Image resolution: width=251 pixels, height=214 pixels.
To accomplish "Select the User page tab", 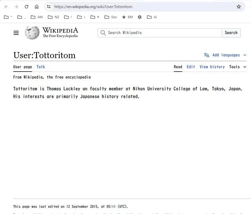I will pos(23,67).
